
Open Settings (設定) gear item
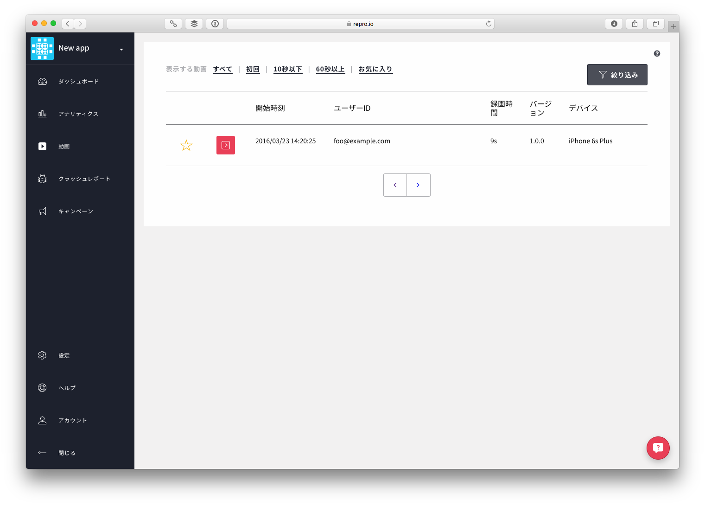coord(64,356)
